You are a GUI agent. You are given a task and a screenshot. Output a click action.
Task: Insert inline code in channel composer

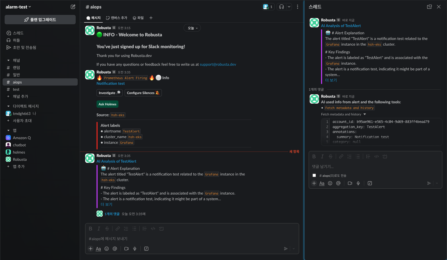click(x=153, y=229)
